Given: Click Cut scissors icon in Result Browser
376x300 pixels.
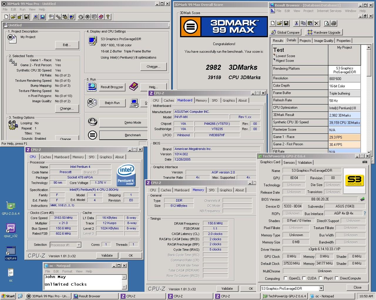Looking at the screenshot, I should (x=296, y=23).
